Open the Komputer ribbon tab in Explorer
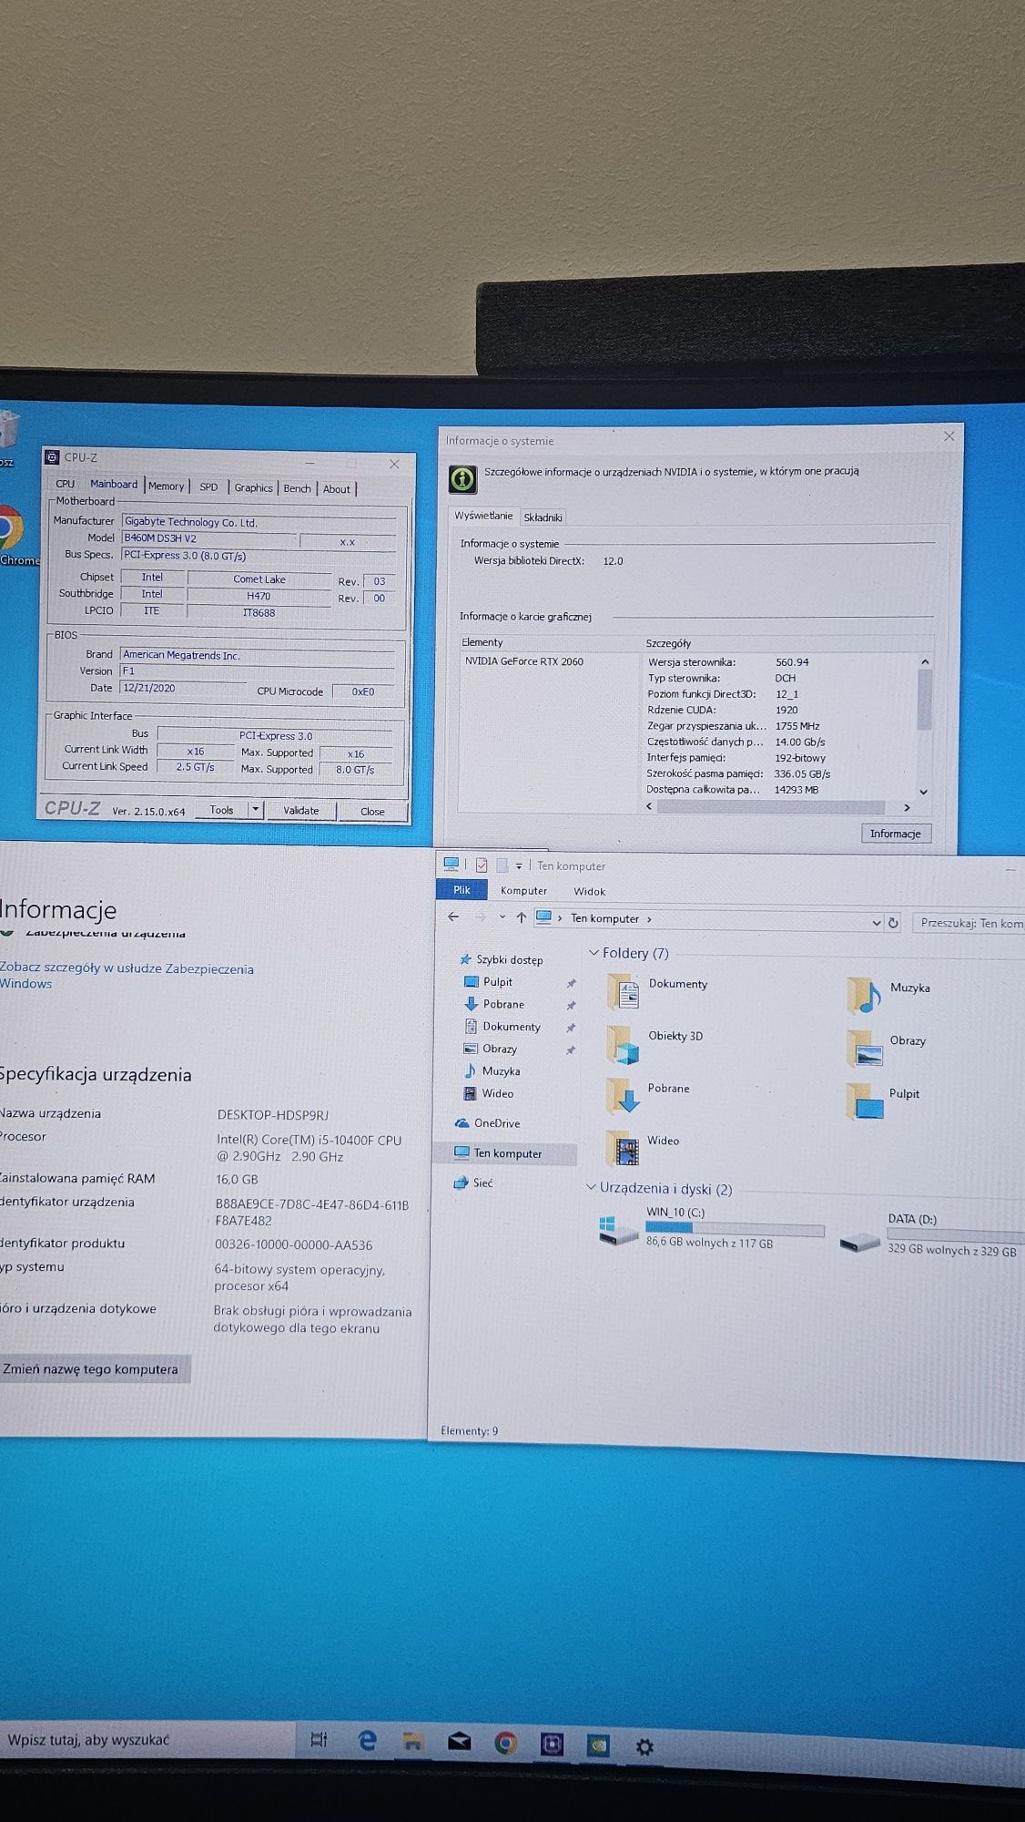 (x=523, y=891)
